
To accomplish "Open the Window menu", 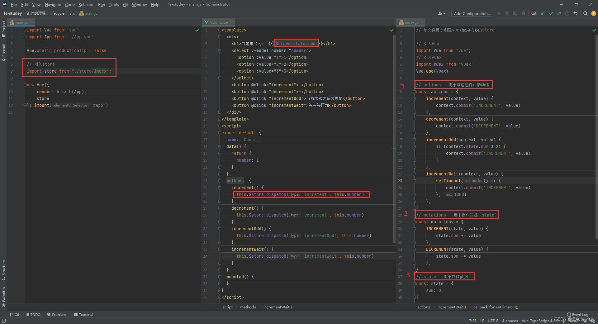I will pos(139,4).
